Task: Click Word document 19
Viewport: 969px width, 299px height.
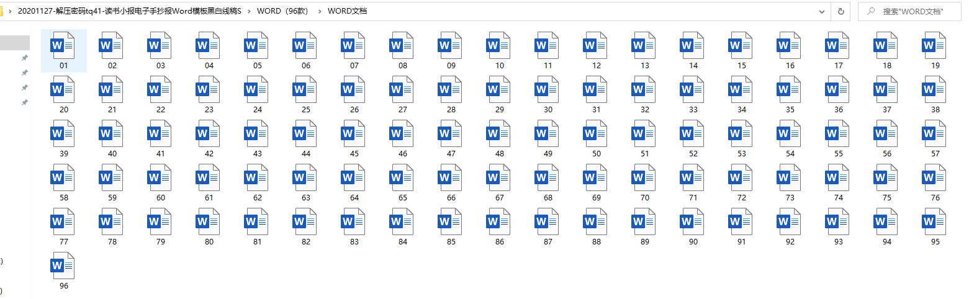Action: tap(934, 45)
